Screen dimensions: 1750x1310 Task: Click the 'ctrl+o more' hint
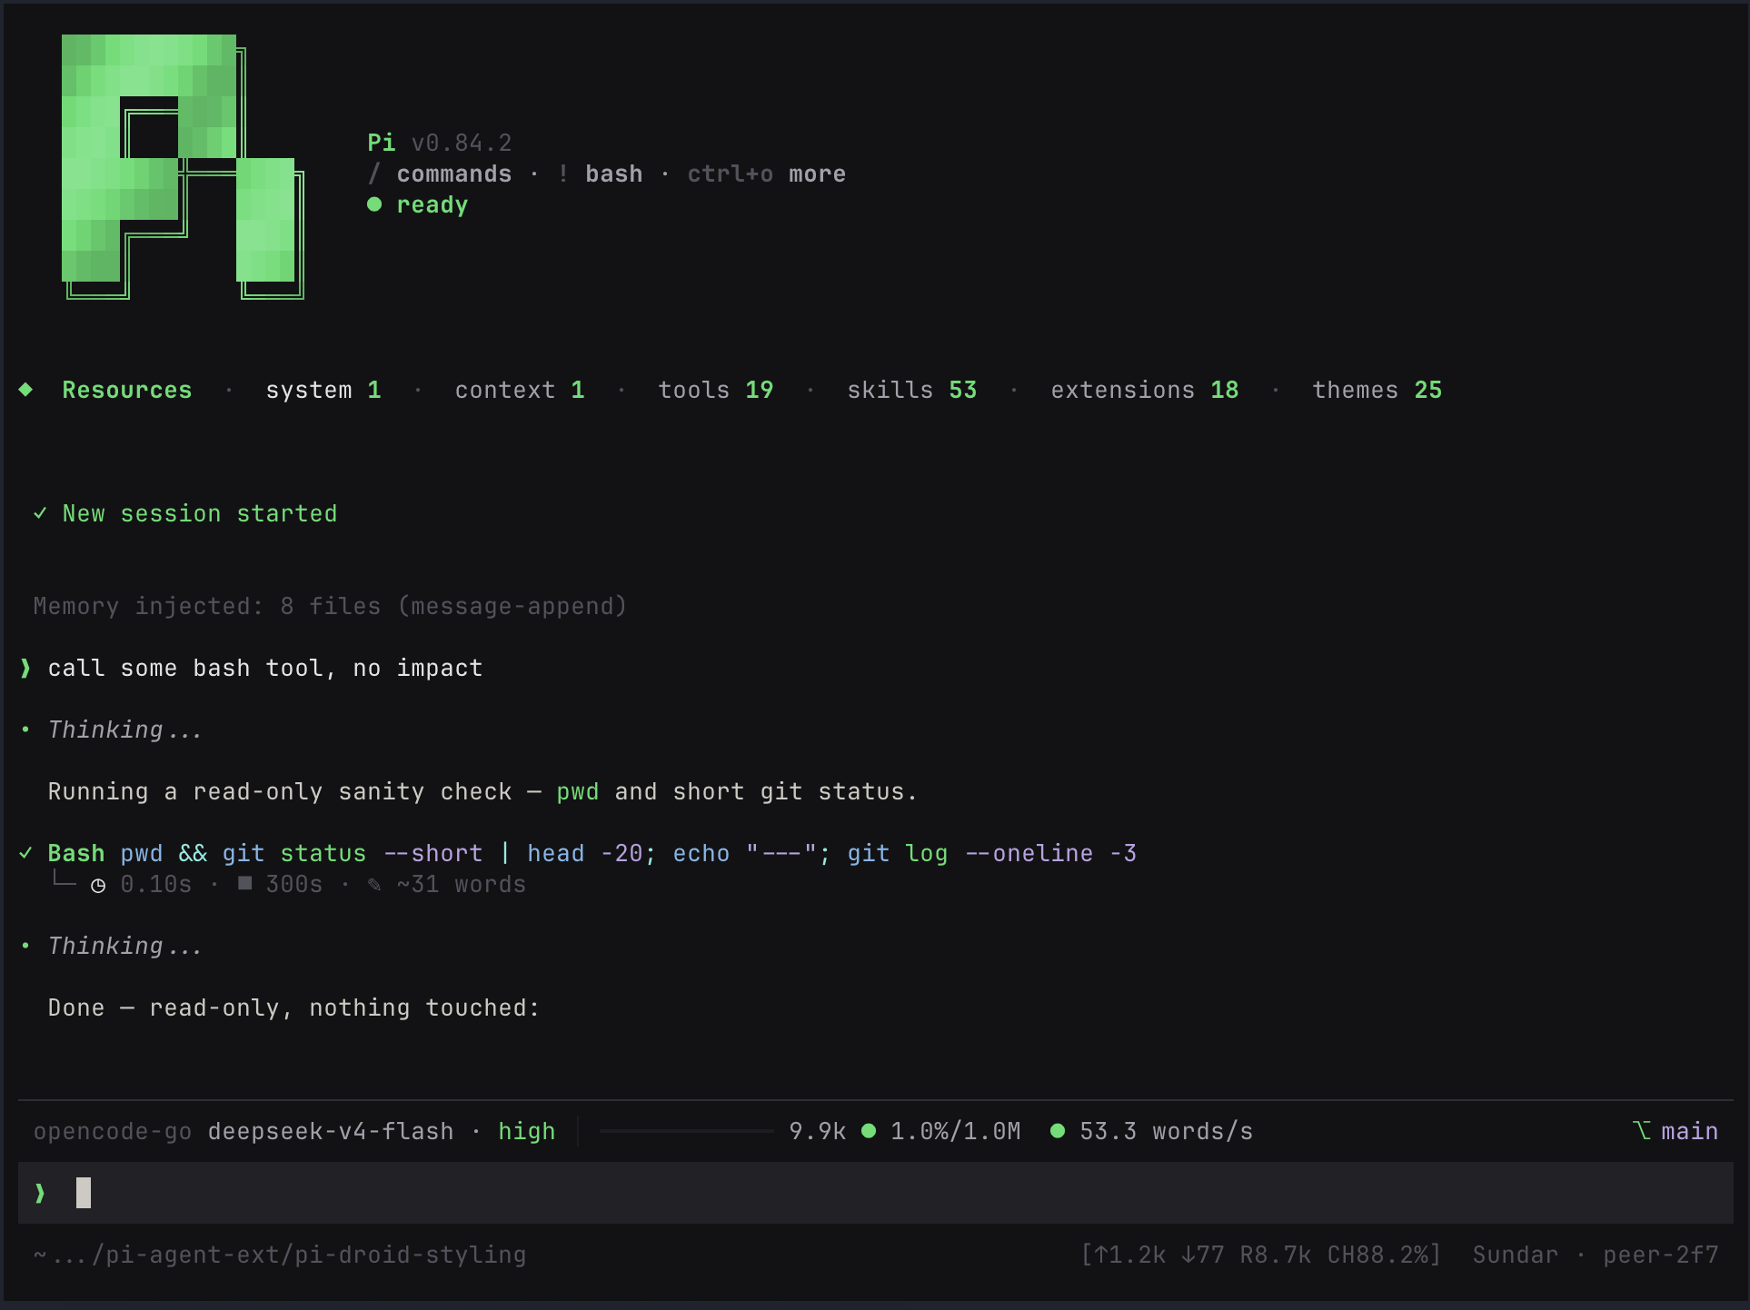point(767,174)
